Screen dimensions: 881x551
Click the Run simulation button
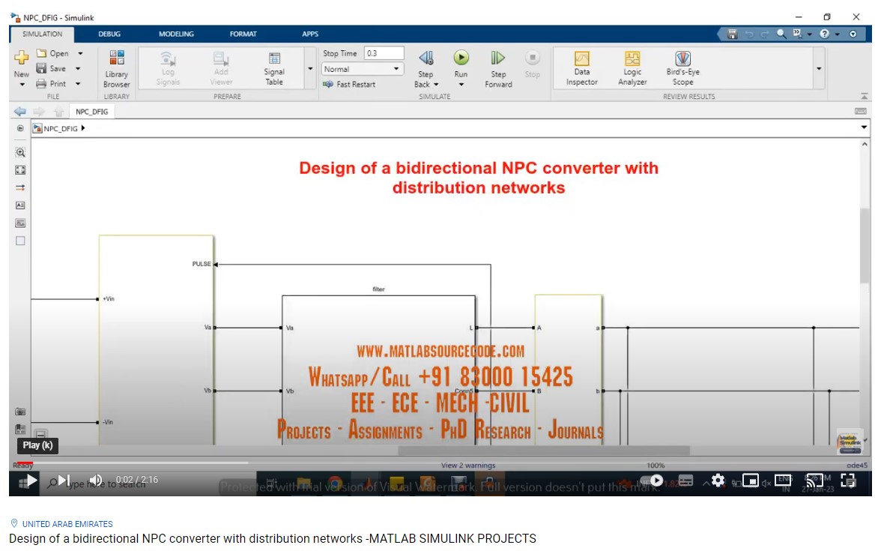(461, 57)
